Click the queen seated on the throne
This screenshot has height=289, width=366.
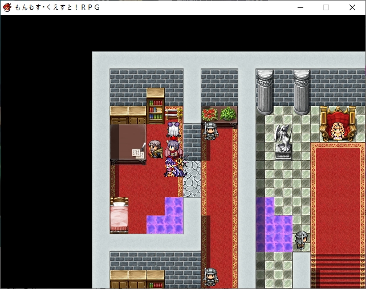337,131
